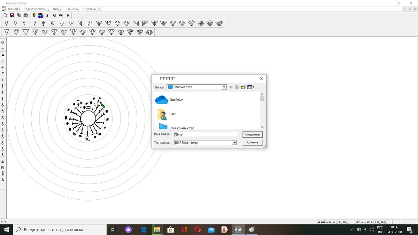
Task: Select the first inverted-V decrease icon in the lower stitch row
Action: (x=7, y=32)
